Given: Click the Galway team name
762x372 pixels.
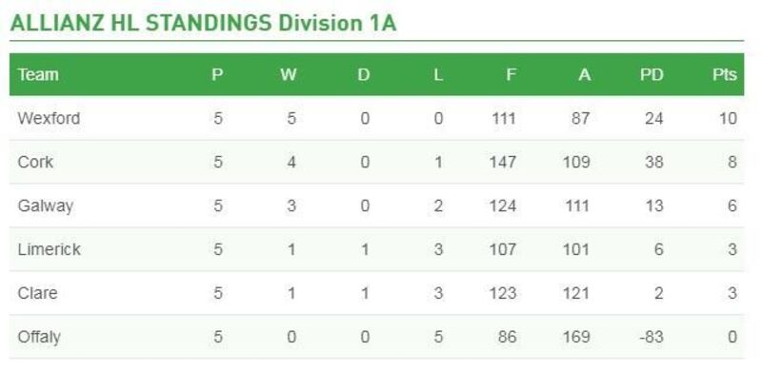Looking at the screenshot, I should [x=45, y=206].
